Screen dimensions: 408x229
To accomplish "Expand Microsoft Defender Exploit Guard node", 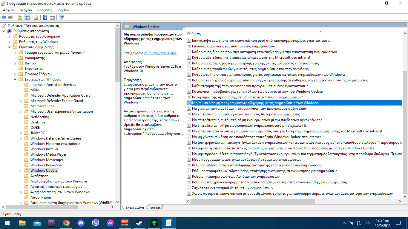I will [x=21, y=101].
